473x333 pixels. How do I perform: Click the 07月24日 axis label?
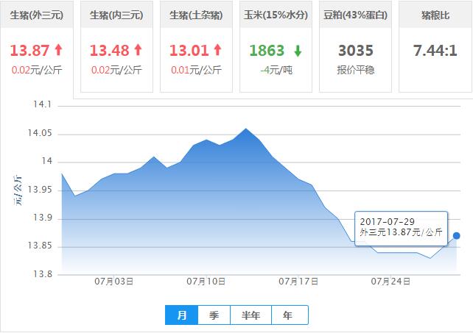coord(390,282)
